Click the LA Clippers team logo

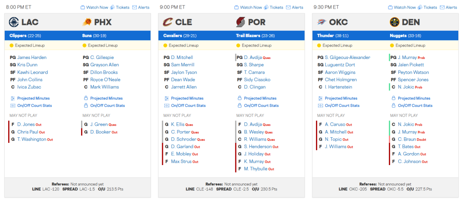14,22
